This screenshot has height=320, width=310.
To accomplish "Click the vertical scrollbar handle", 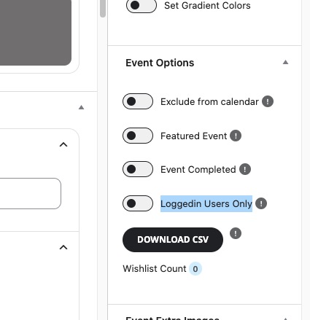I will pyautogui.click(x=103, y=9).
